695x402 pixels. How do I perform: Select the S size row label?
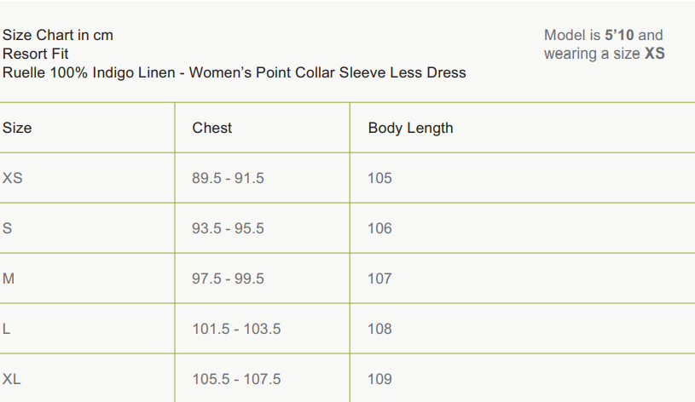pyautogui.click(x=8, y=228)
